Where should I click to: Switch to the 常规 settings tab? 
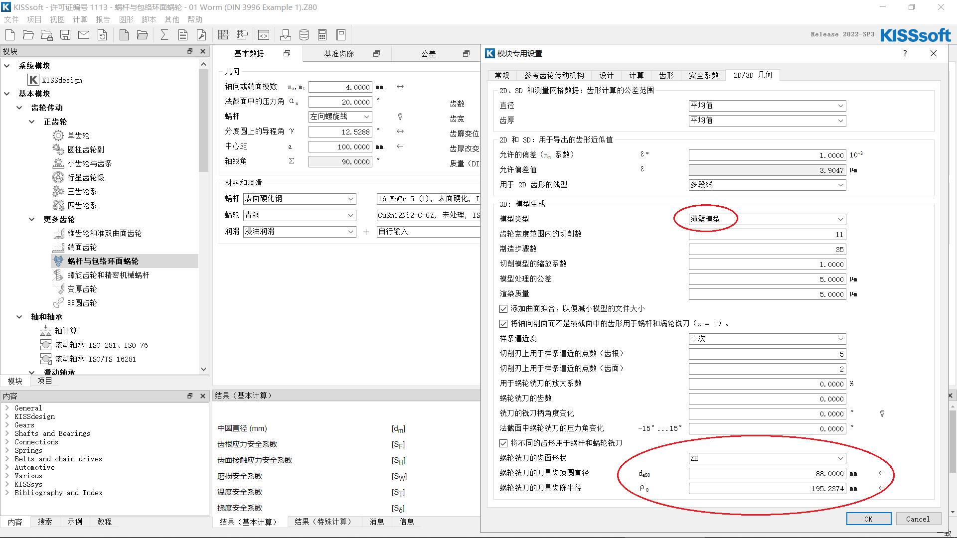[502, 75]
